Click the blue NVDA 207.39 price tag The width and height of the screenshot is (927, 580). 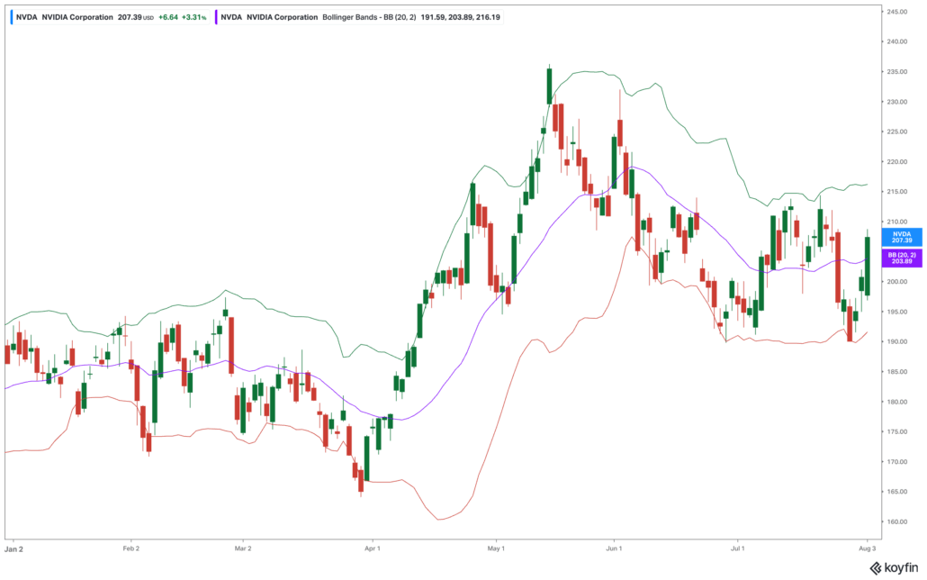(x=902, y=238)
